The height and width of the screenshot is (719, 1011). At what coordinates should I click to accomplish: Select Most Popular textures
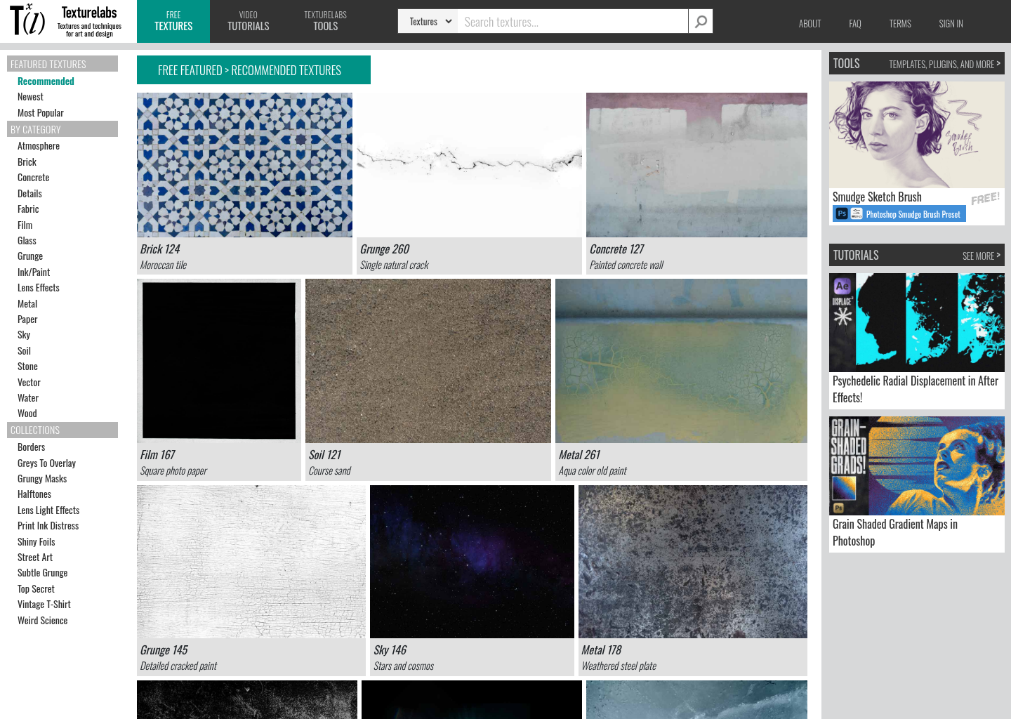[41, 113]
